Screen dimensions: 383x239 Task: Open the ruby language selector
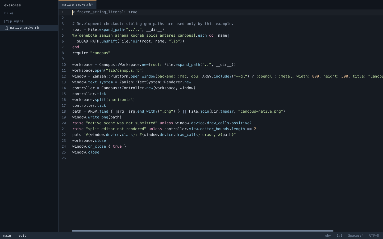tap(327, 236)
